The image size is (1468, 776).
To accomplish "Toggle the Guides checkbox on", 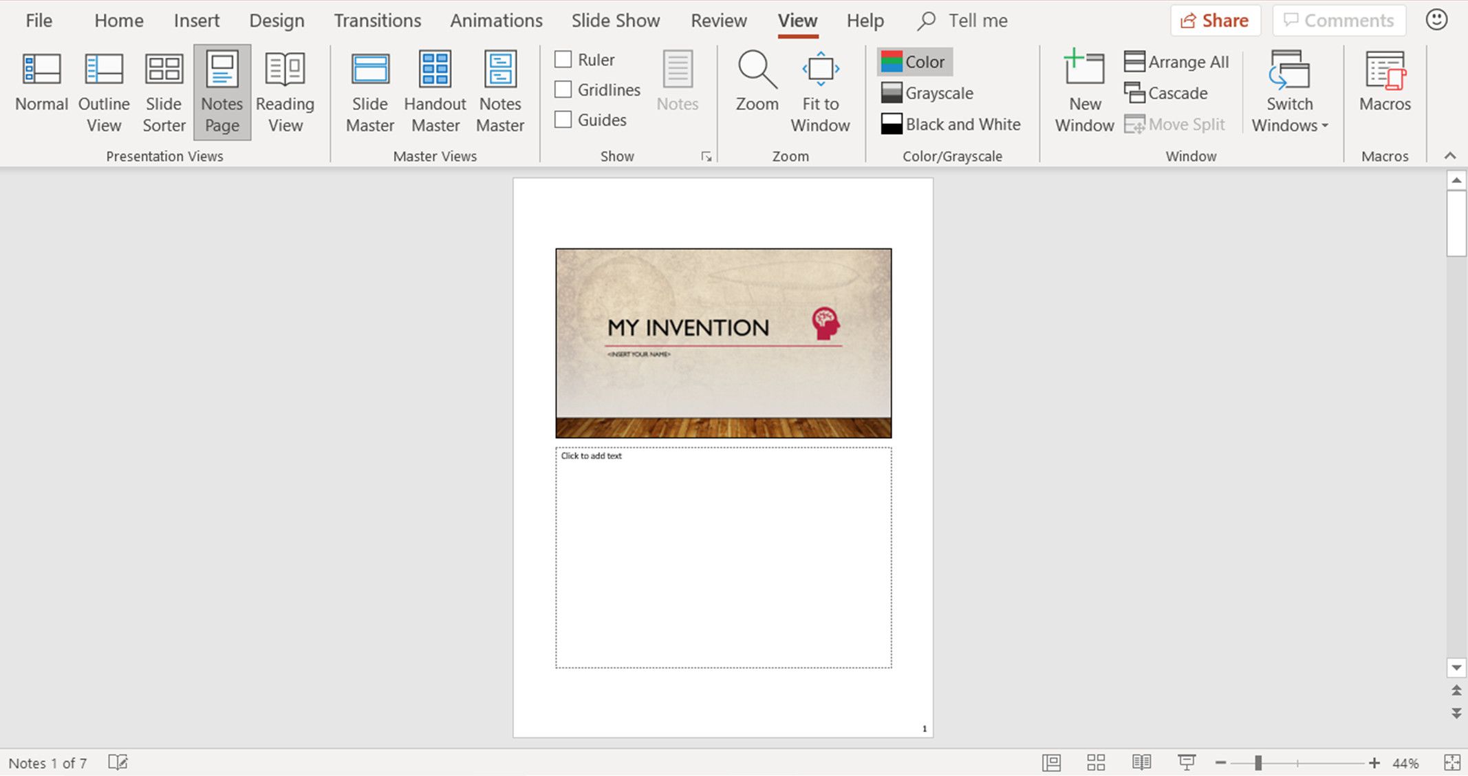I will (563, 120).
